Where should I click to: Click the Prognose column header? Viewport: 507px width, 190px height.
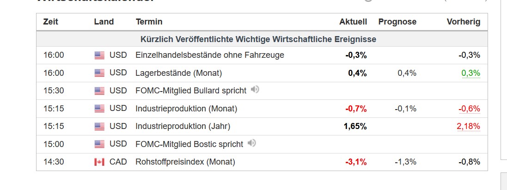pos(397,22)
